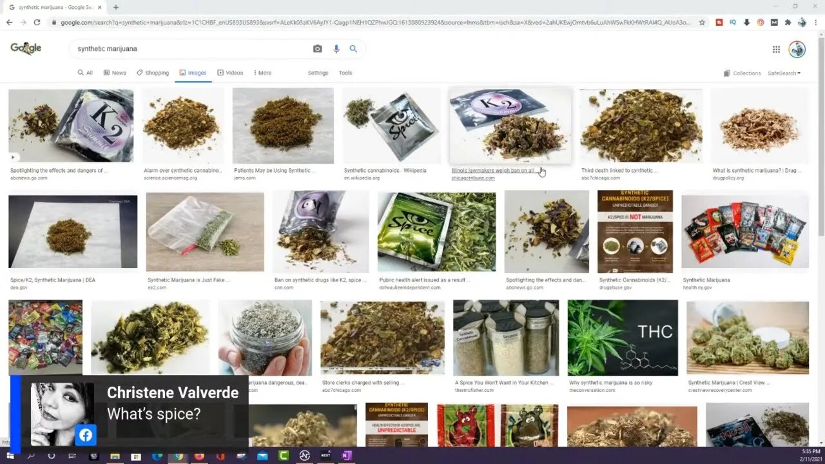Open 'A Spice You Won't Want in Your Kitchen'
The height and width of the screenshot is (464, 825).
pos(503,383)
